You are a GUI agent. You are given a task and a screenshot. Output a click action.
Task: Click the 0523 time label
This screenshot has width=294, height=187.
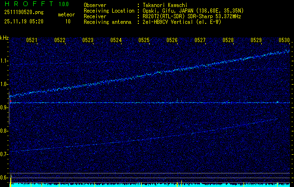[x=88, y=40]
